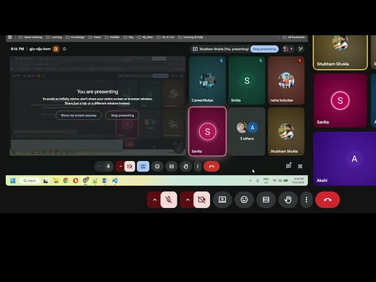Image resolution: width=376 pixels, height=282 pixels.
Task: Expand audio settings chevron beside the microphone
Action: tap(155, 200)
